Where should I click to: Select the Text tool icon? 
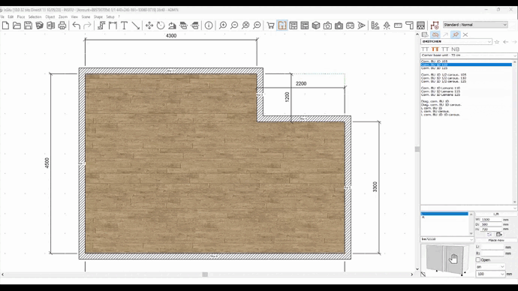124,25
